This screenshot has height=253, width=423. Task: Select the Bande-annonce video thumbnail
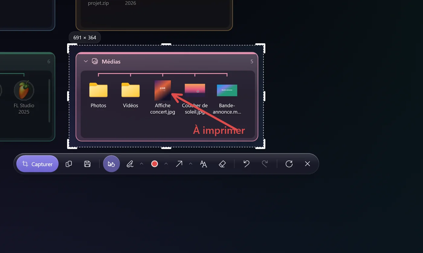[227, 90]
